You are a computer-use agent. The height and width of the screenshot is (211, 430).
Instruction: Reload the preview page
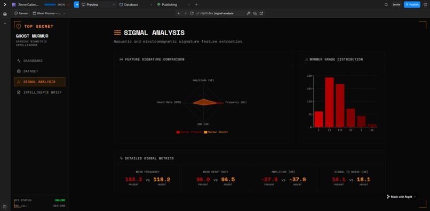[x=192, y=13]
